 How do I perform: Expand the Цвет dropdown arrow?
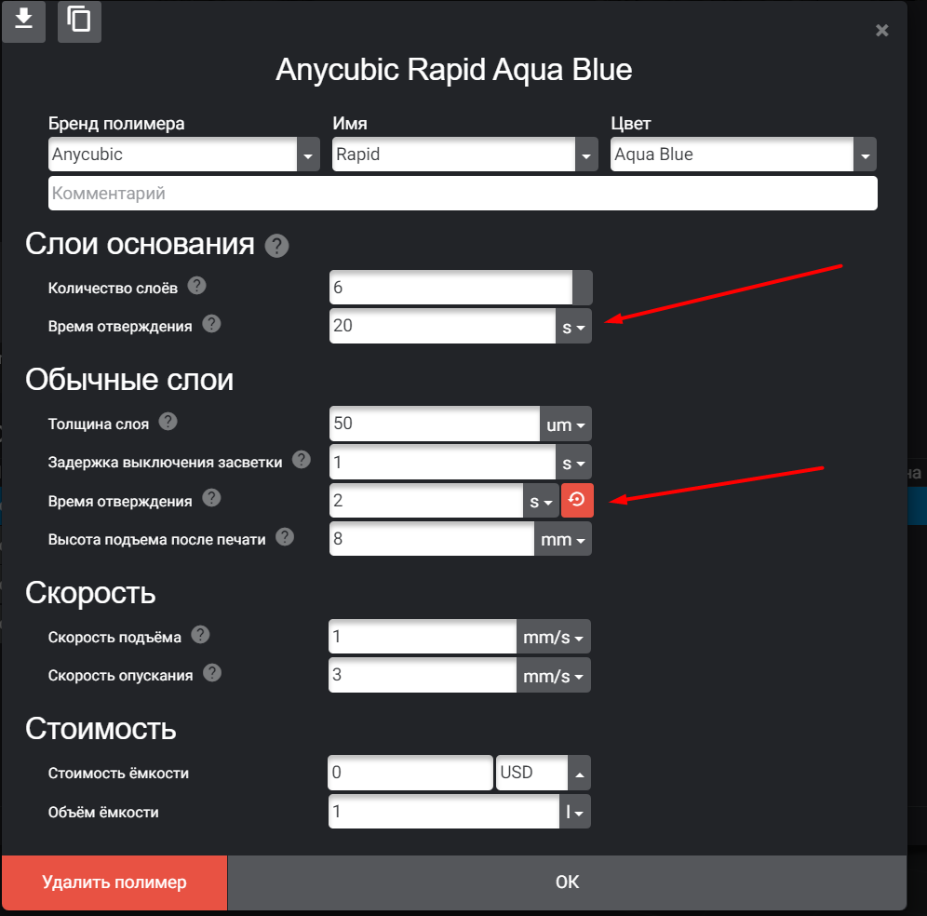pos(865,155)
